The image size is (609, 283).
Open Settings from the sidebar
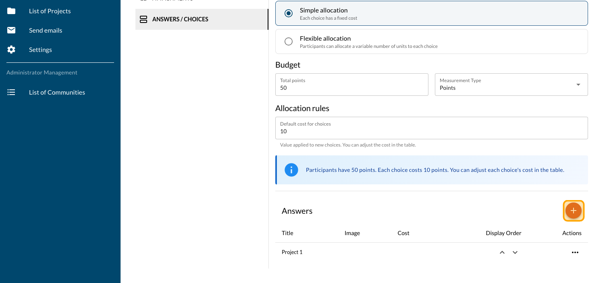pos(40,50)
